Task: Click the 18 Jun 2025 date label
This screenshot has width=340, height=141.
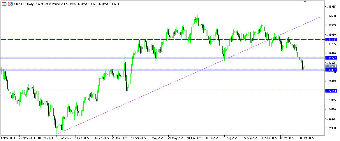Action: pyautogui.click(x=194, y=137)
